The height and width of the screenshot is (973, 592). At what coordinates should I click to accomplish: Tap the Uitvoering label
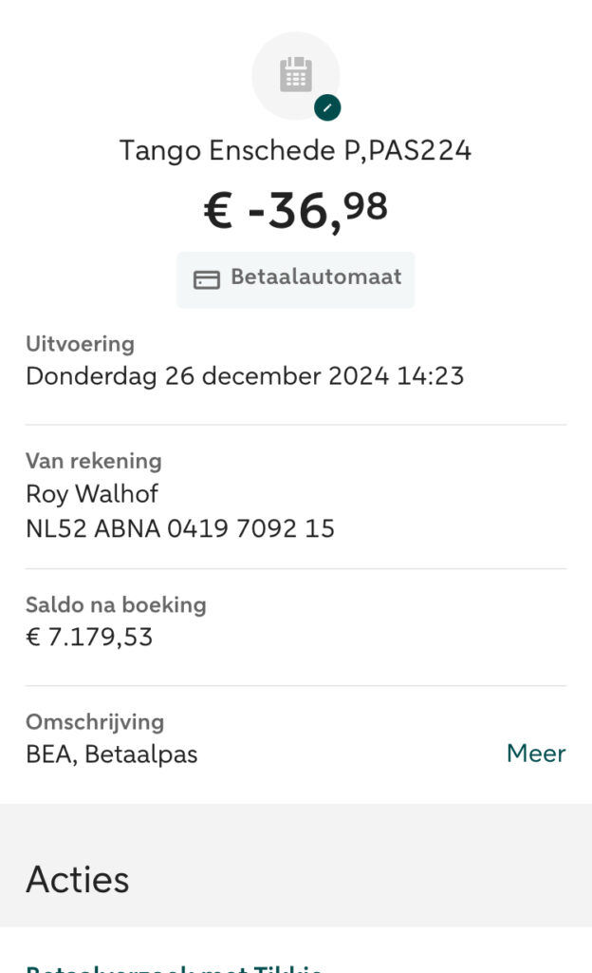pyautogui.click(x=80, y=344)
